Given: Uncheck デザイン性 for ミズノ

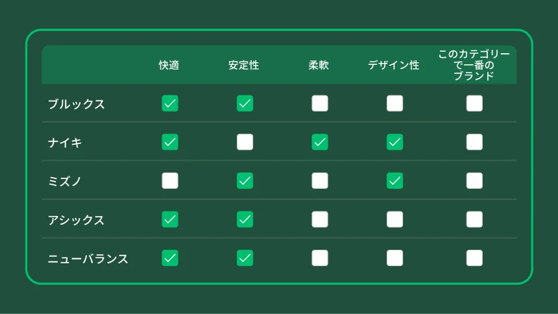Looking at the screenshot, I should click(x=394, y=181).
